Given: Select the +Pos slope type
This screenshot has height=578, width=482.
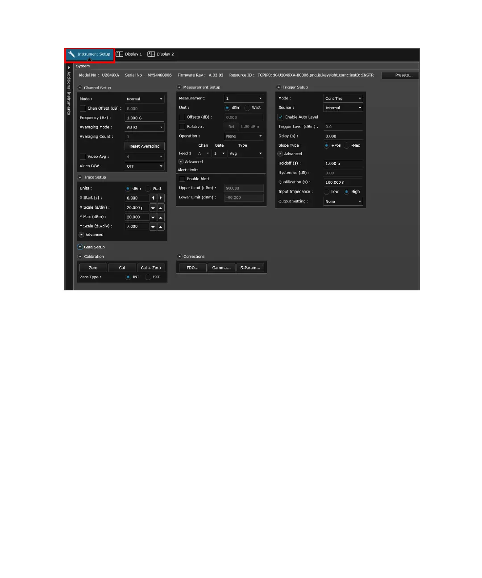Looking at the screenshot, I should pos(327,145).
